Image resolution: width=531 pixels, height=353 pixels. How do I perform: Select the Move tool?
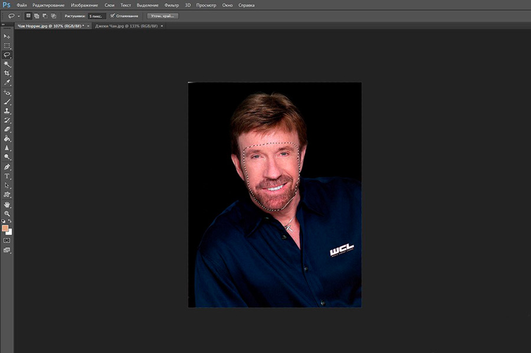click(x=7, y=36)
